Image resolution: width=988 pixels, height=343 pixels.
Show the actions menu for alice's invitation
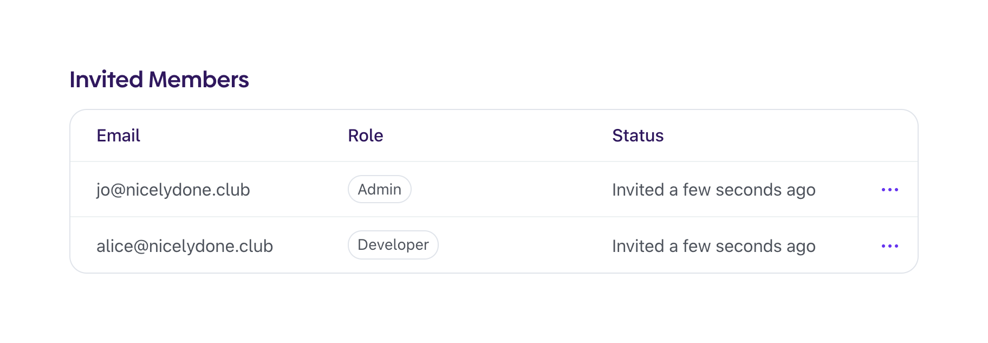[889, 246]
